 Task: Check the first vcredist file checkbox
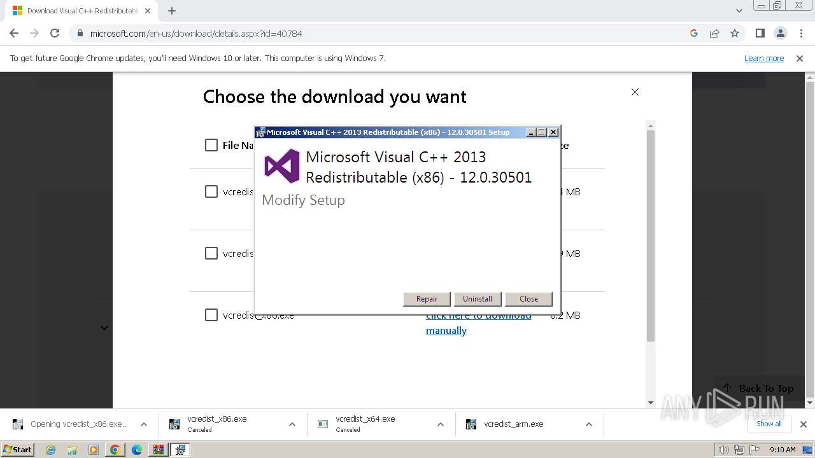pos(211,191)
